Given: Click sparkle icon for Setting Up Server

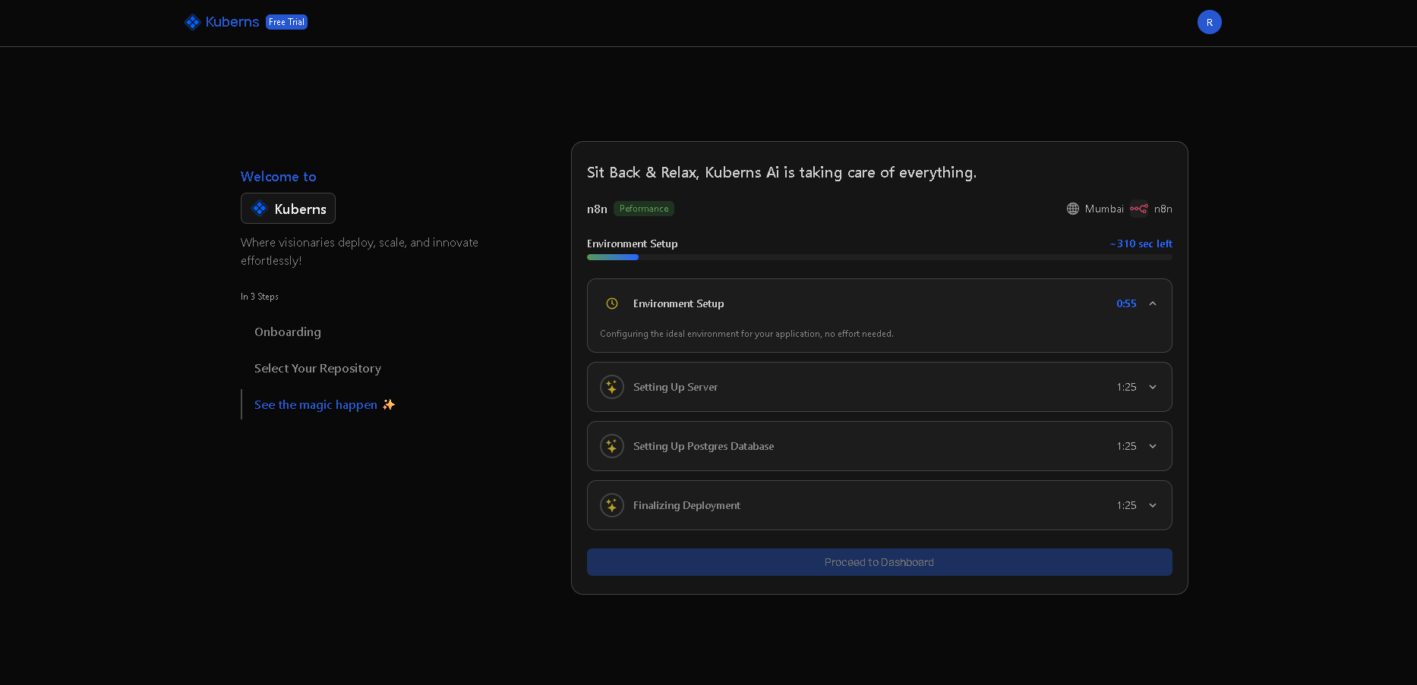Looking at the screenshot, I should [612, 387].
